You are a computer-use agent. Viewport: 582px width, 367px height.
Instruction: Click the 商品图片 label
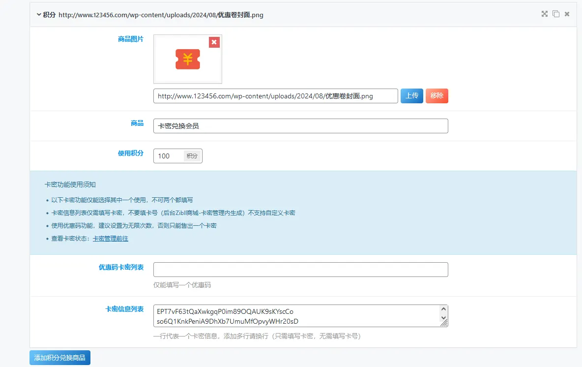coord(131,39)
